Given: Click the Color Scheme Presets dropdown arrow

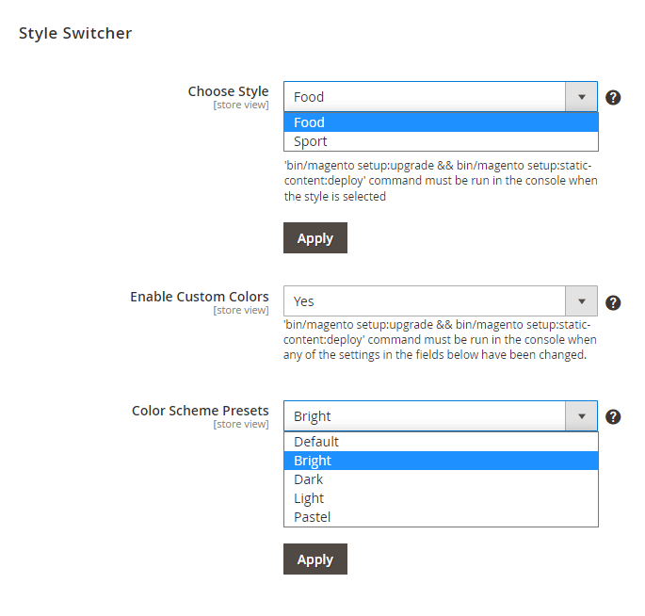Looking at the screenshot, I should click(581, 416).
